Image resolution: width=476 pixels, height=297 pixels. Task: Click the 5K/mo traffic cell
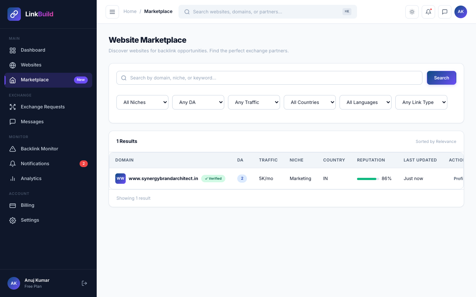click(x=266, y=179)
